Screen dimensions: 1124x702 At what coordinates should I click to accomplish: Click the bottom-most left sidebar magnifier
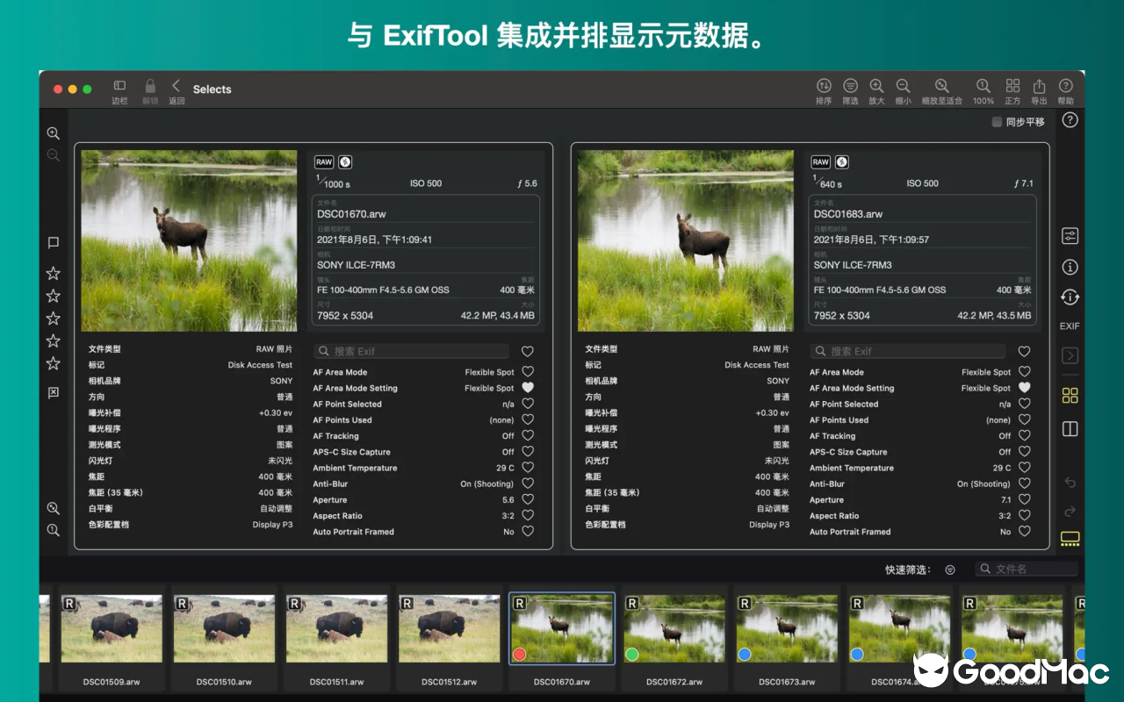tap(54, 530)
